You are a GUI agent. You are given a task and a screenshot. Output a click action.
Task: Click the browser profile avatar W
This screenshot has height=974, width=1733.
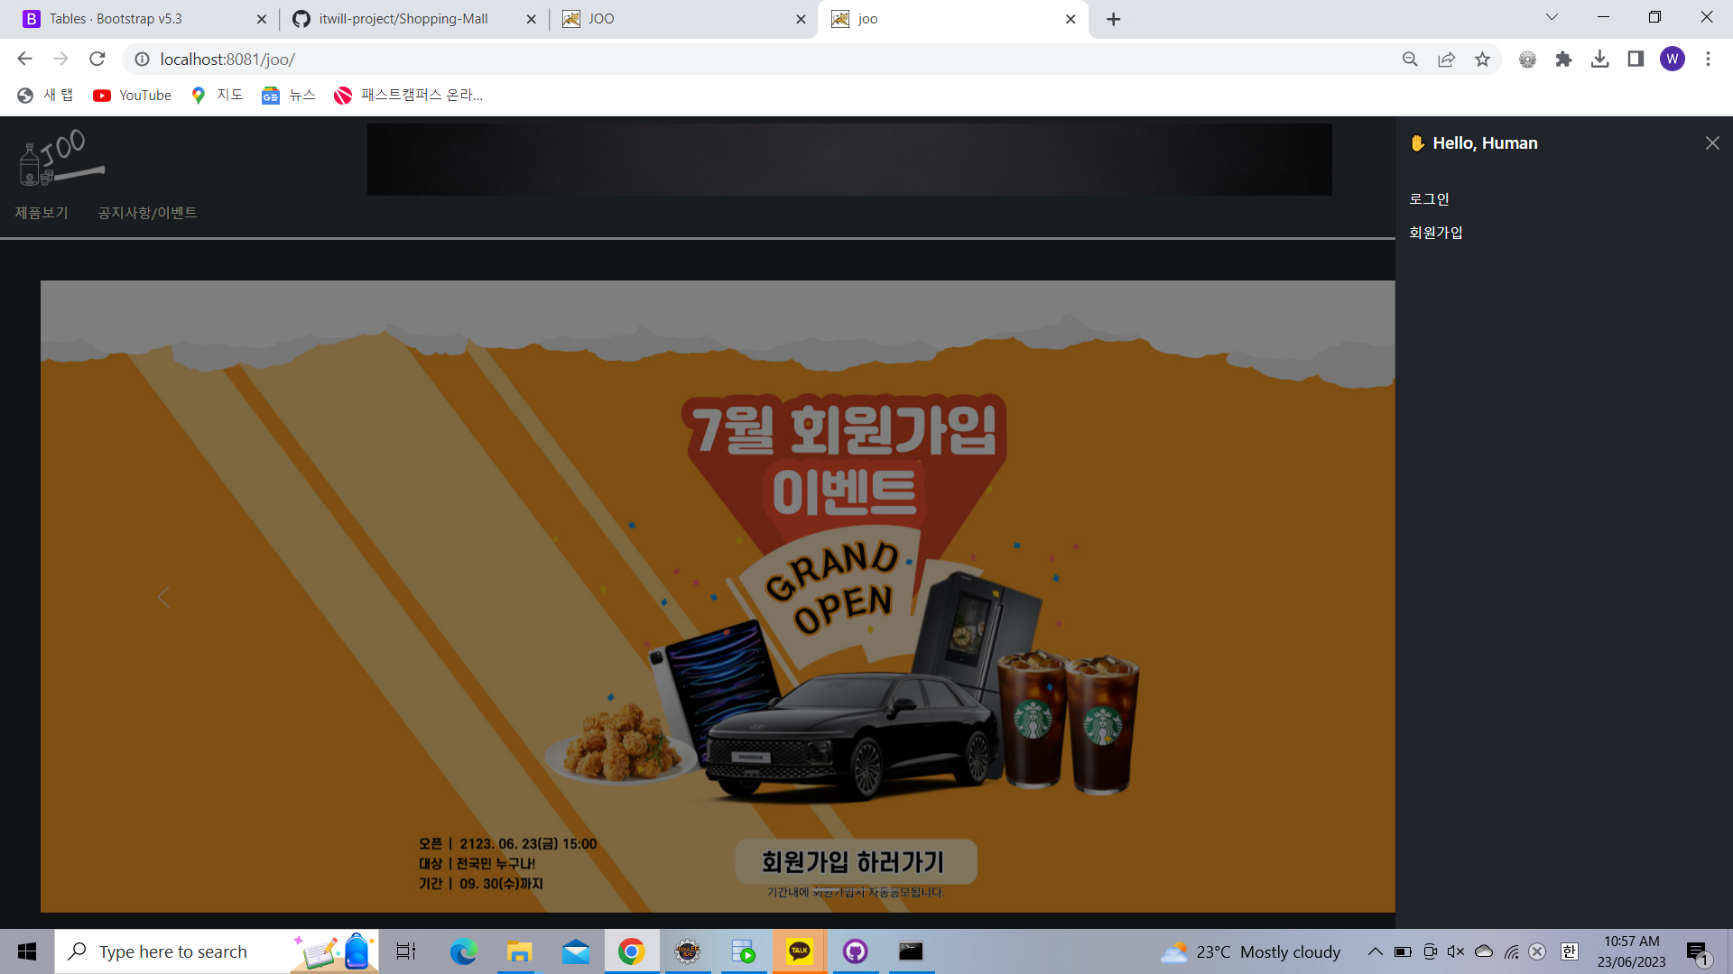(1673, 59)
